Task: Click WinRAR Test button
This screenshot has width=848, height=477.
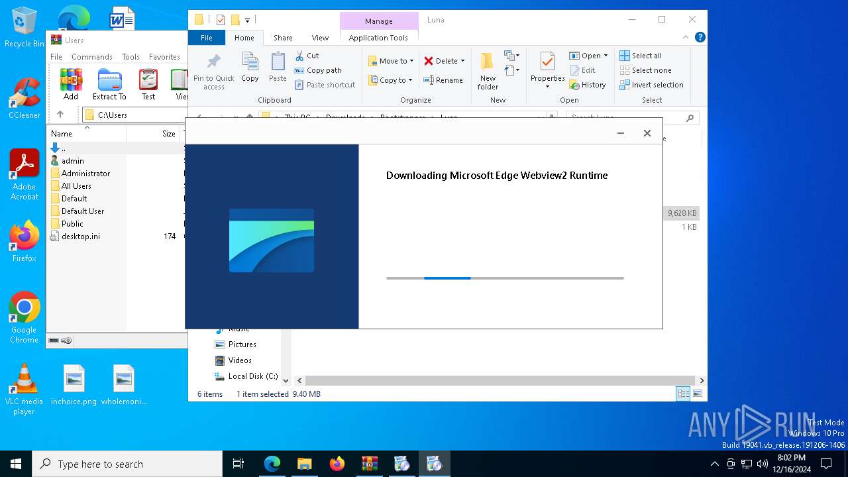Action: [148, 85]
